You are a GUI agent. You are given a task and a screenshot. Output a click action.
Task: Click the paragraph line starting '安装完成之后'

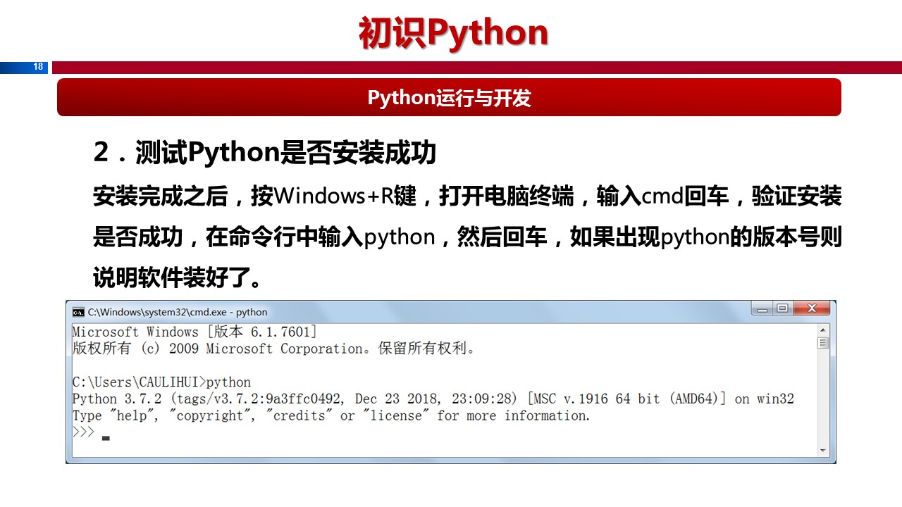click(467, 196)
